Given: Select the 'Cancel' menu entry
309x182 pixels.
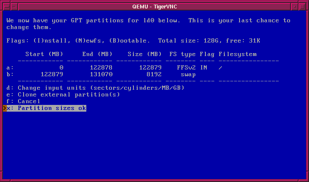Looking at the screenshot, I should 29,101.
